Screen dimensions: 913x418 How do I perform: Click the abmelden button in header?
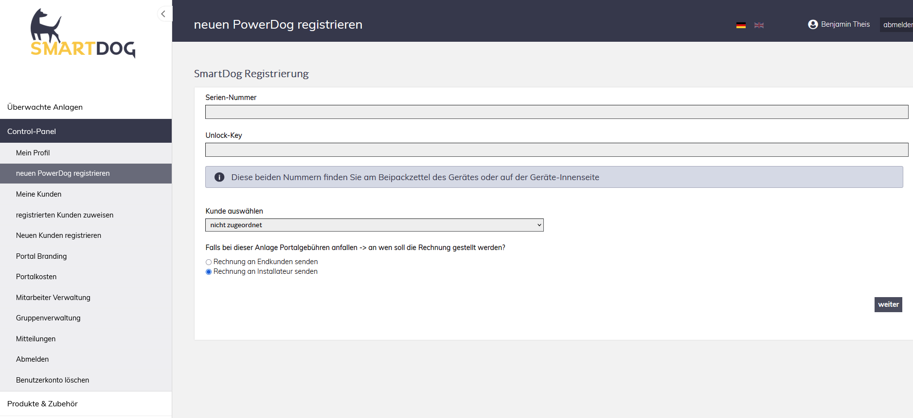click(x=897, y=25)
